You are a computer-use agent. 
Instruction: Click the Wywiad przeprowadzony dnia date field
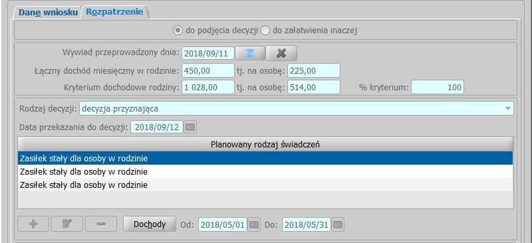coord(208,54)
